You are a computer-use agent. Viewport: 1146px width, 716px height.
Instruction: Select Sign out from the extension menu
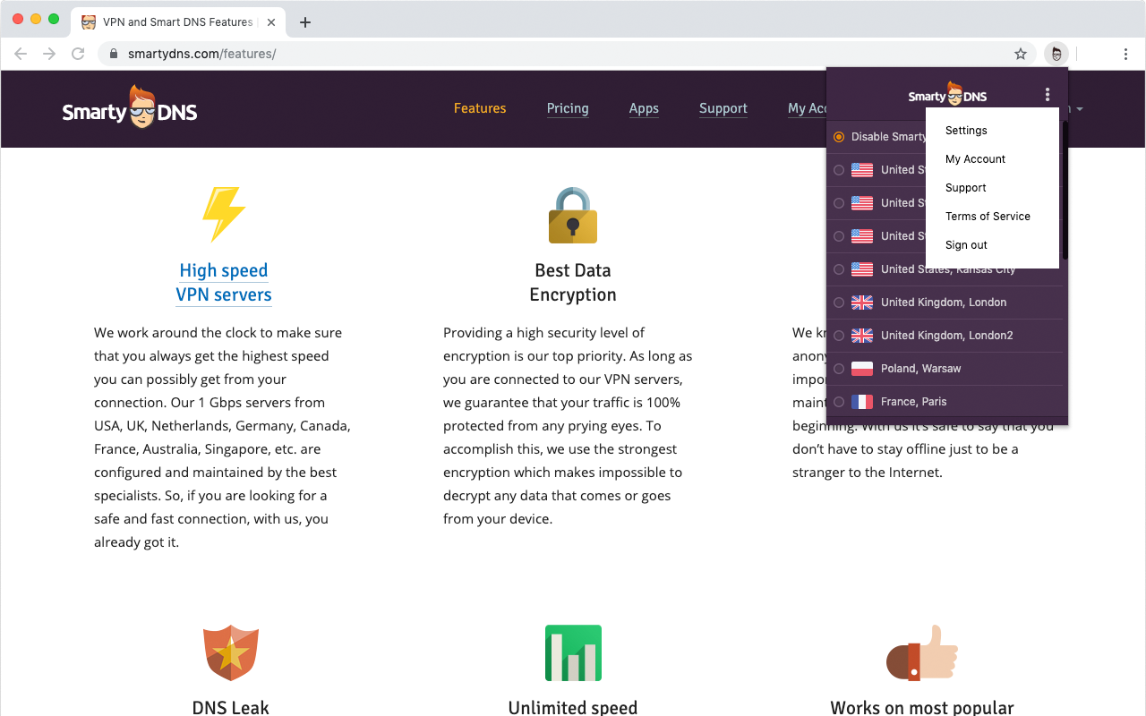click(966, 244)
